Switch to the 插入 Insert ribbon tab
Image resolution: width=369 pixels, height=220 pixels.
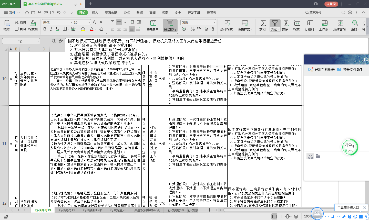click(x=95, y=13)
